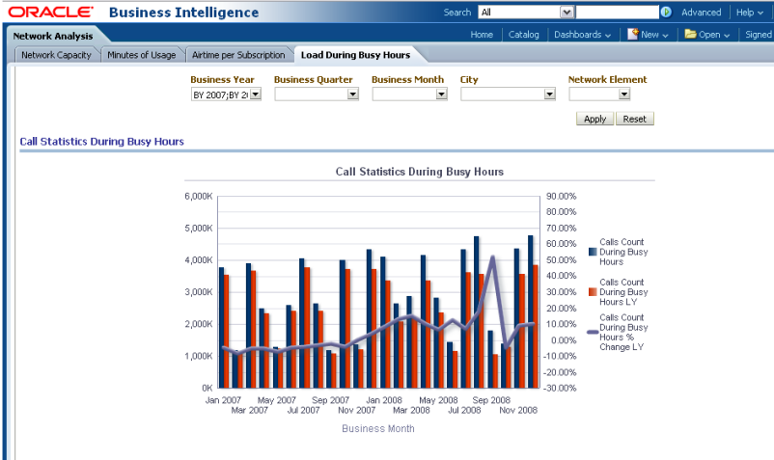Click the green search go icon
774x460 pixels.
pyautogui.click(x=666, y=13)
